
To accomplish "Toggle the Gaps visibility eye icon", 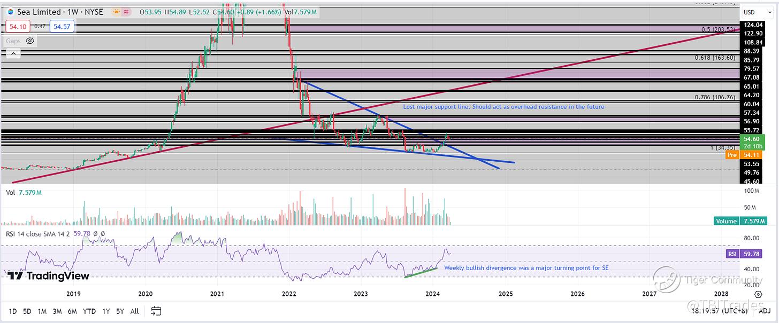I will click(30, 41).
